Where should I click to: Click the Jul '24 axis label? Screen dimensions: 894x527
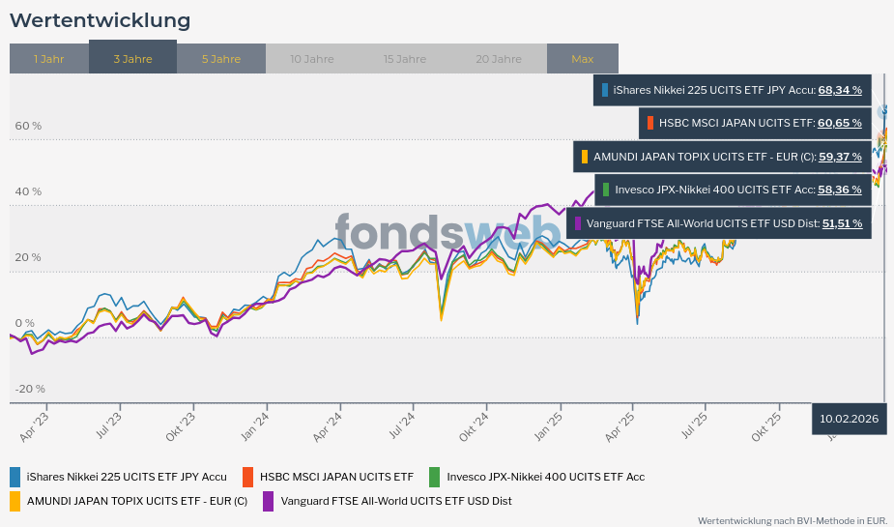[x=401, y=425]
